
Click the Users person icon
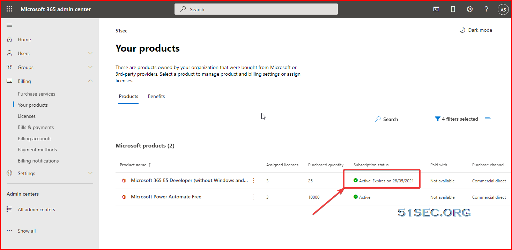point(9,53)
